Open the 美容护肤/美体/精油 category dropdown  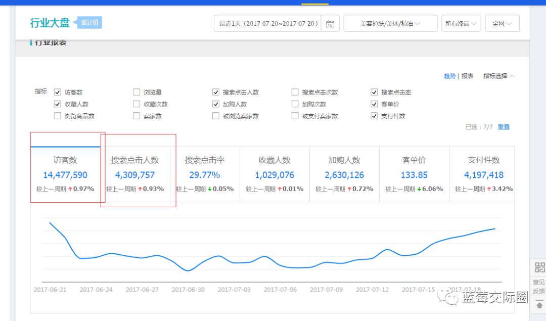pos(389,23)
